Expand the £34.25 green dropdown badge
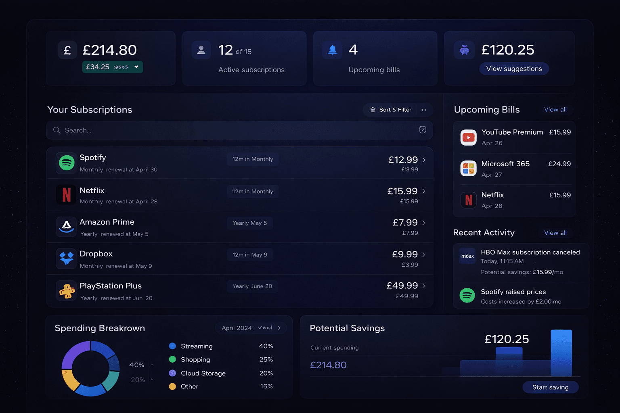 (113, 67)
